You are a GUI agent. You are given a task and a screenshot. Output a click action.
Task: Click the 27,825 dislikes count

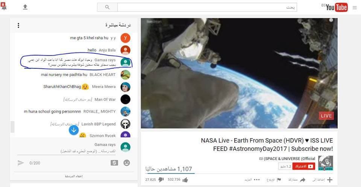(150, 179)
